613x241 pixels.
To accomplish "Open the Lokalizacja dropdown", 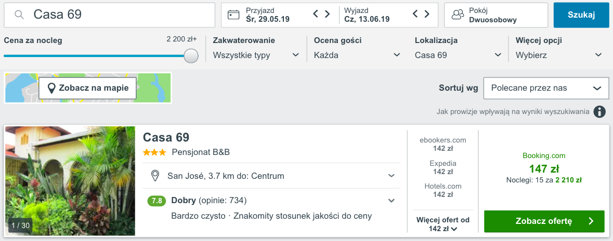I will 458,55.
